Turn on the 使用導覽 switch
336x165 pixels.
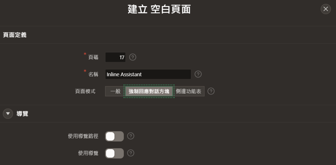115,153
